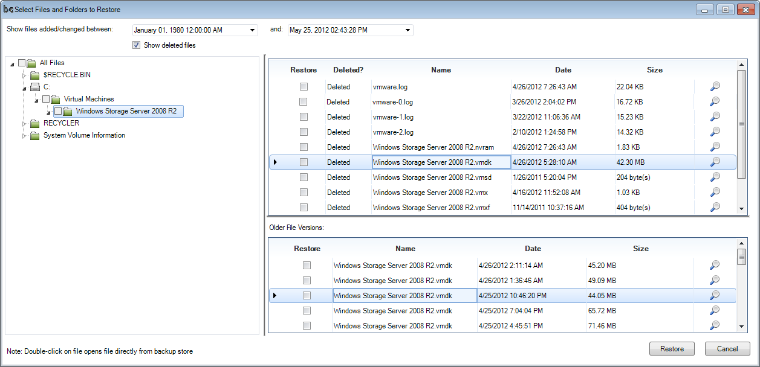Select the C: drive icon in tree

(35, 87)
